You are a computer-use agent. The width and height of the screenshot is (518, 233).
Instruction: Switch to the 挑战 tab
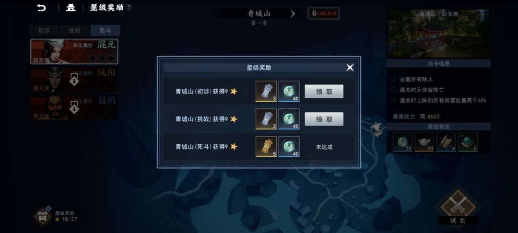click(75, 31)
